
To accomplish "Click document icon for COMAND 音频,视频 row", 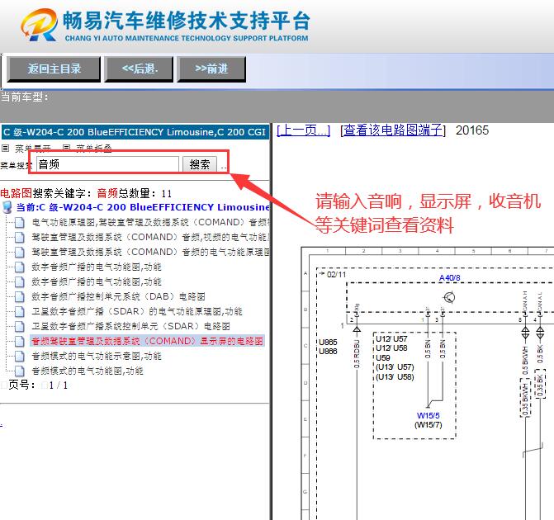I will [x=20, y=238].
